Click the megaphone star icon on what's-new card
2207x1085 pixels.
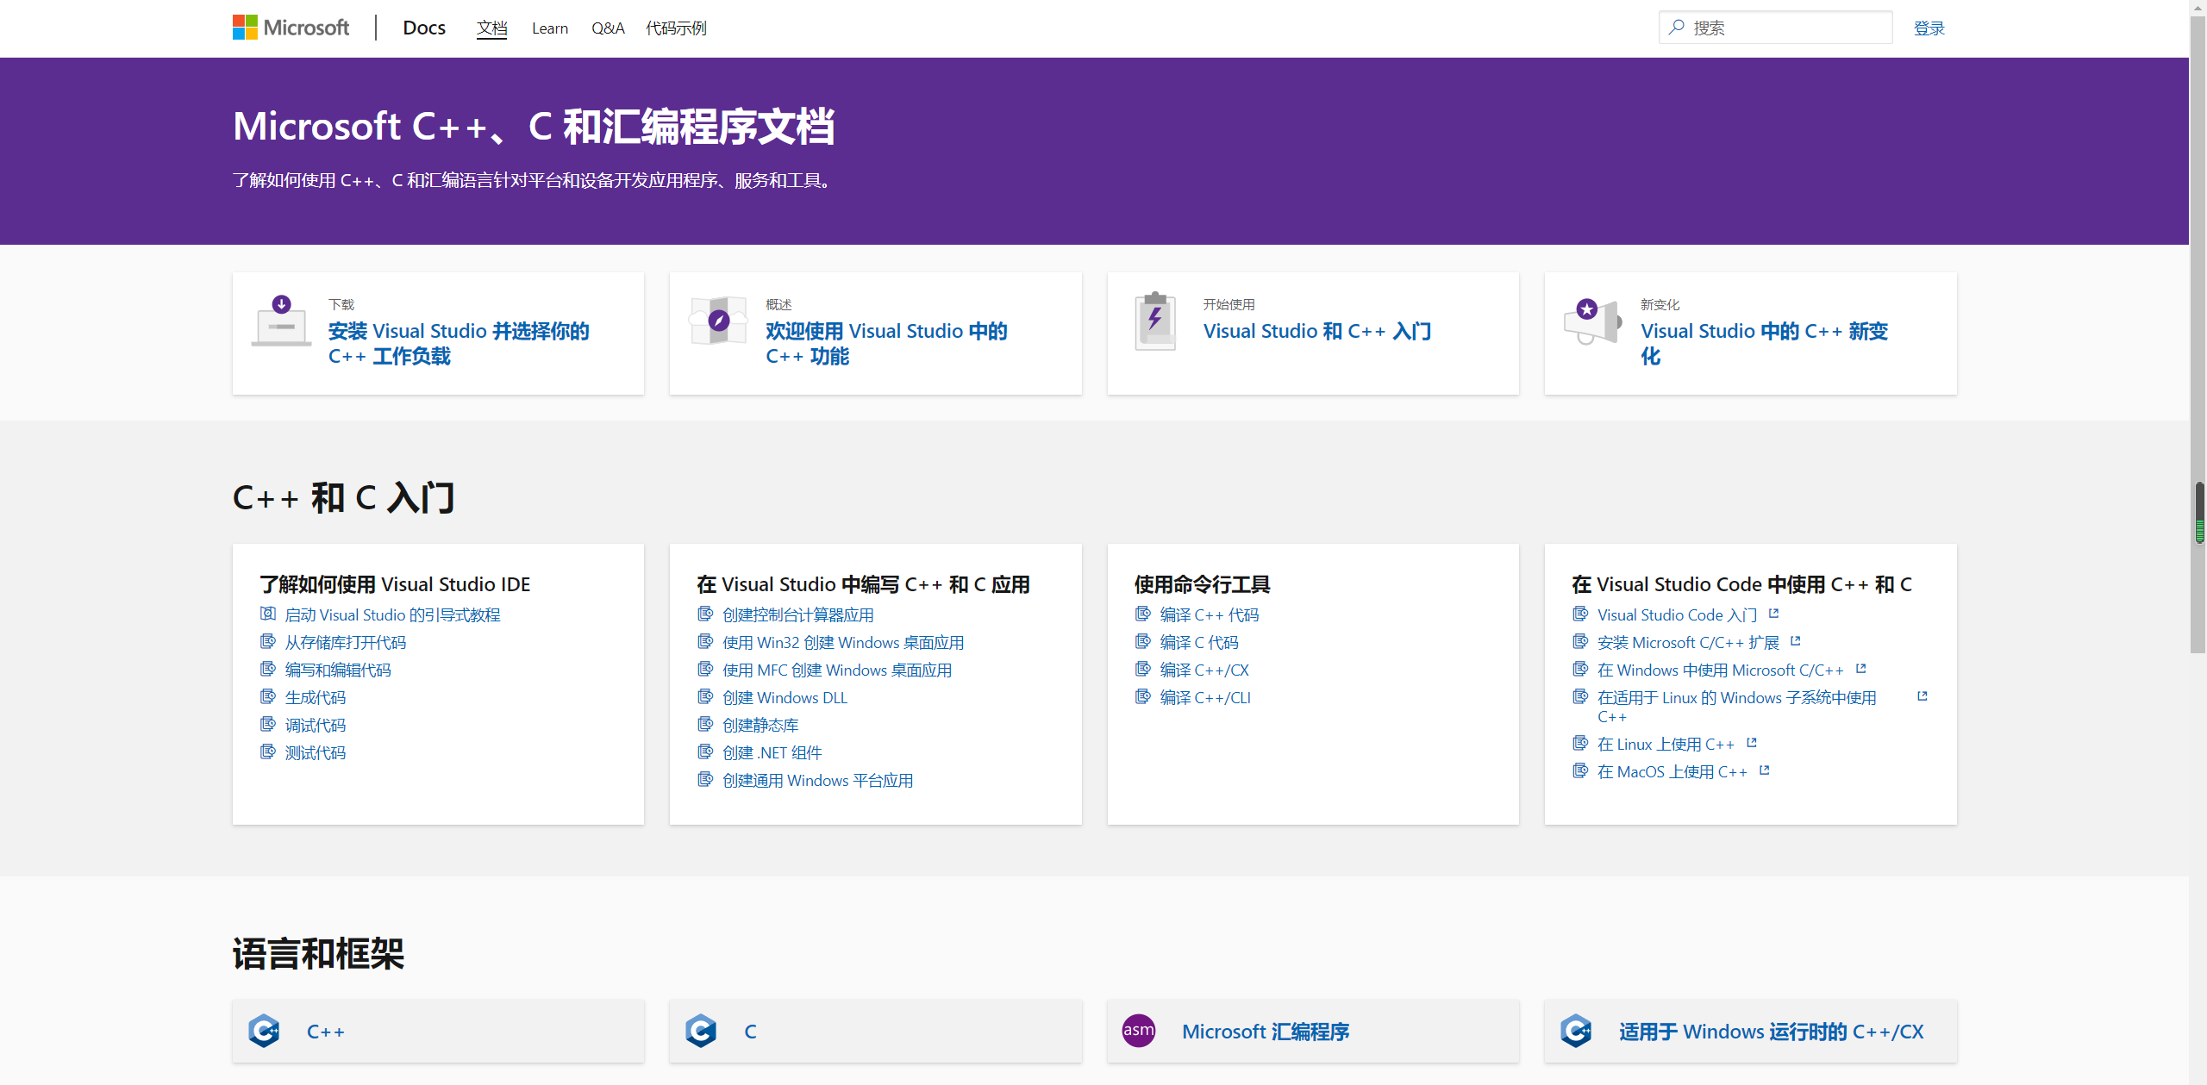click(x=1592, y=321)
